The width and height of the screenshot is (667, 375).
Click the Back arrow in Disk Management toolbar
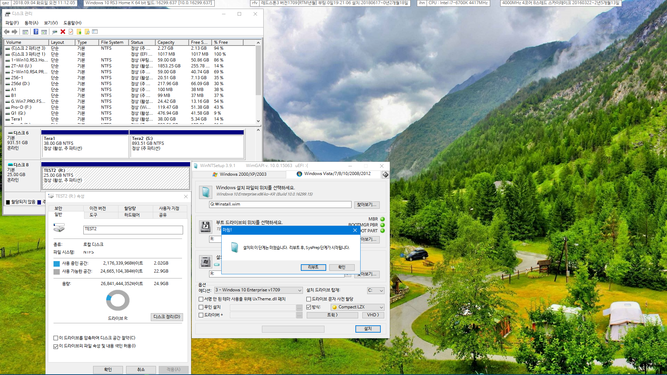(x=7, y=32)
